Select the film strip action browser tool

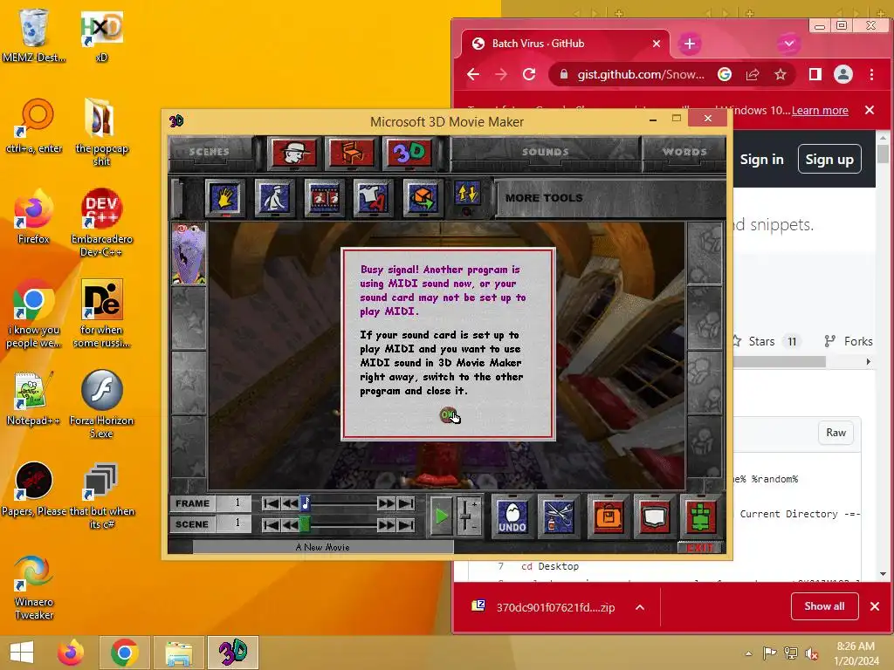(x=324, y=198)
